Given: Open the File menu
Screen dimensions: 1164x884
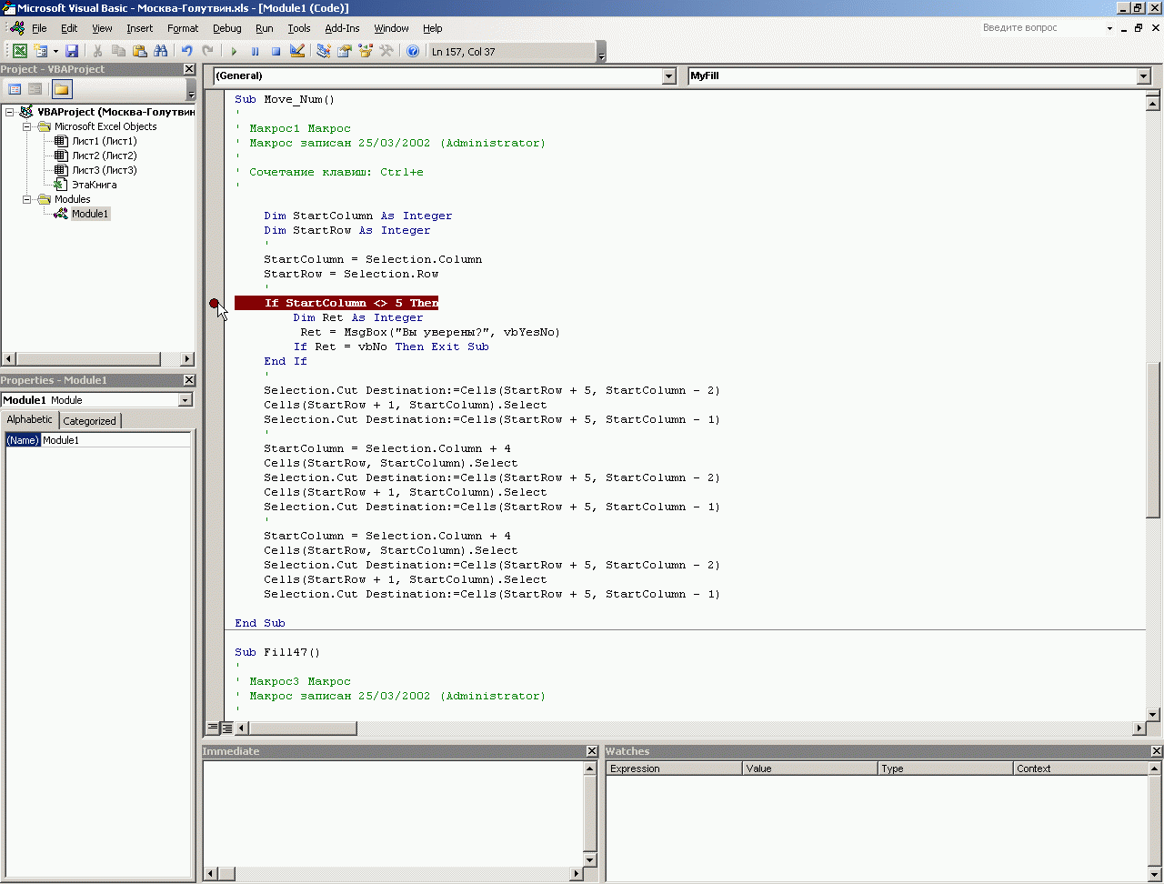Looking at the screenshot, I should pos(39,28).
